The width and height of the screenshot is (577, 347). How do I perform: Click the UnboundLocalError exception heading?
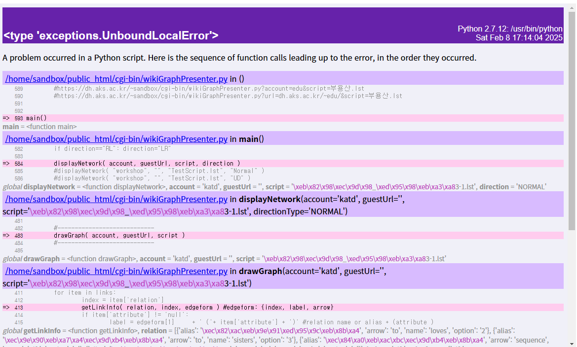click(111, 35)
